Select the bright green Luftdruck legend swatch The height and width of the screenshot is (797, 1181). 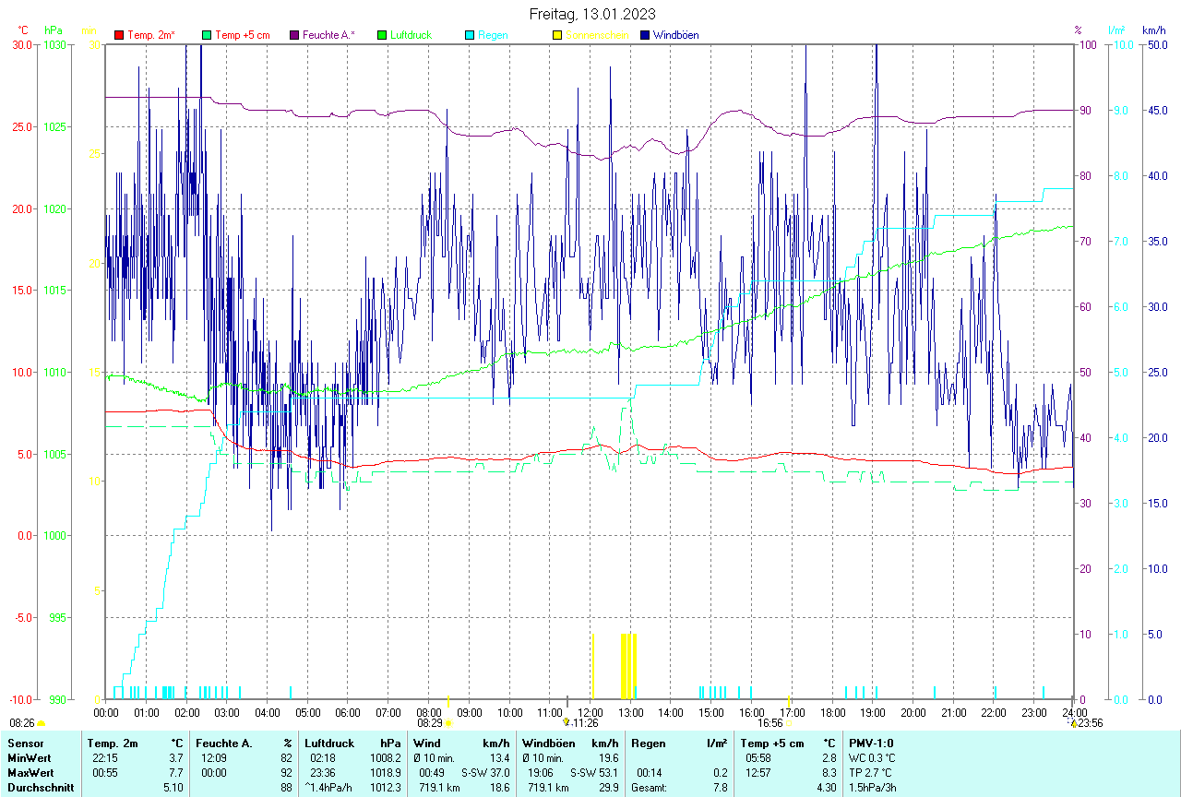382,35
